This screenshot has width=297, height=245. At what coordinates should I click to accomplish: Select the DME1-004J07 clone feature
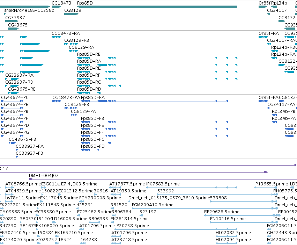[163, 179]
